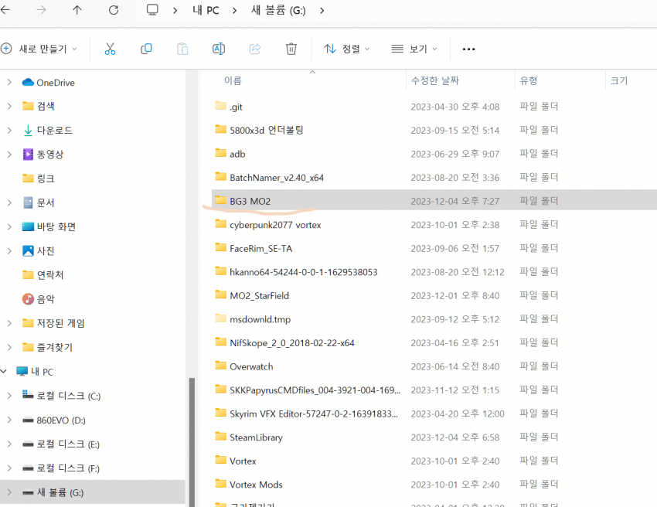Sort by 이름 column header

point(233,80)
